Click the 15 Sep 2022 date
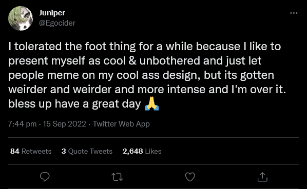 [64, 124]
